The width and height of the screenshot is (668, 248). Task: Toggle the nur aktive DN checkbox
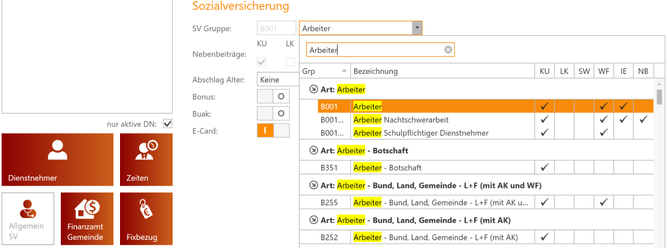168,124
